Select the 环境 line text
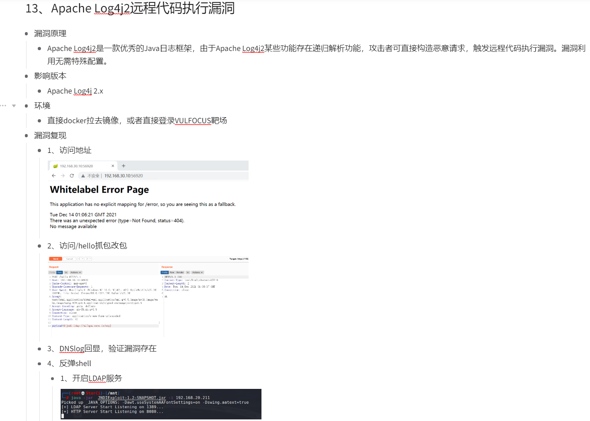Viewport: 590px width, 421px height. click(42, 106)
